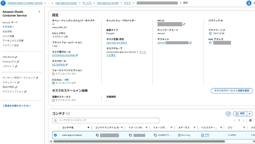Click Running status of caas-app-container
Screen dimensions: 255x144
point(184,135)
